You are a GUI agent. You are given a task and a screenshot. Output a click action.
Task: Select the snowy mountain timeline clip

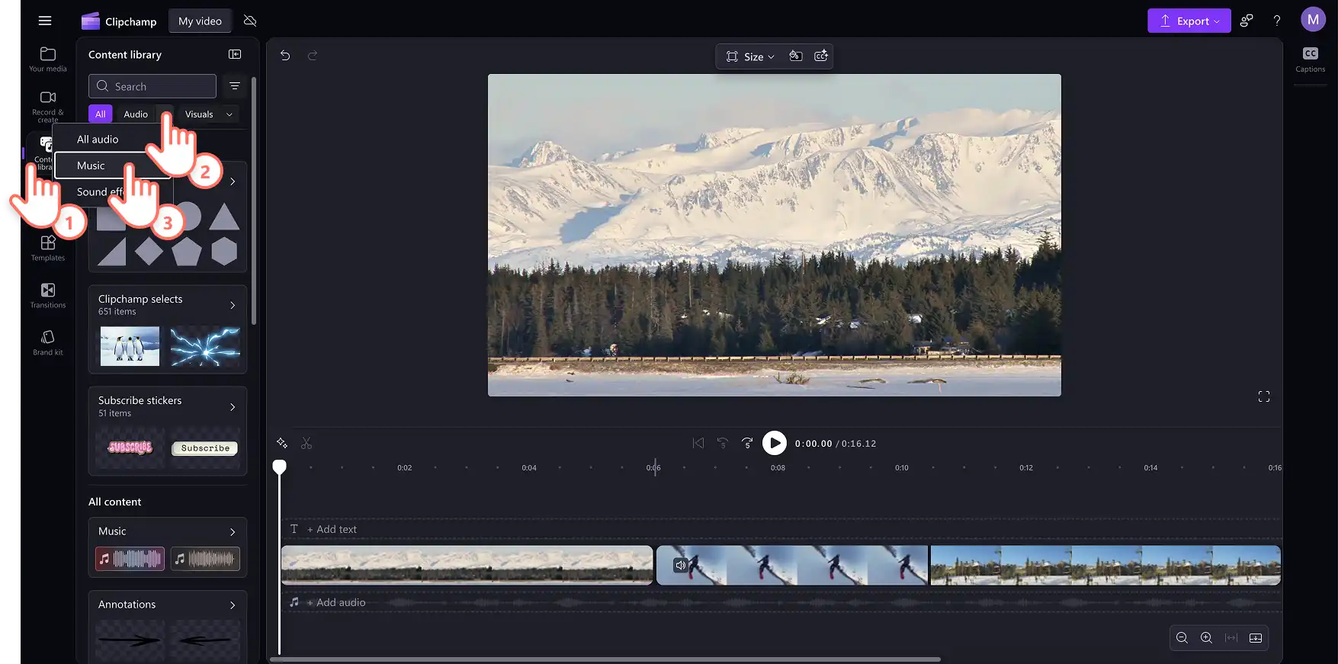467,565
